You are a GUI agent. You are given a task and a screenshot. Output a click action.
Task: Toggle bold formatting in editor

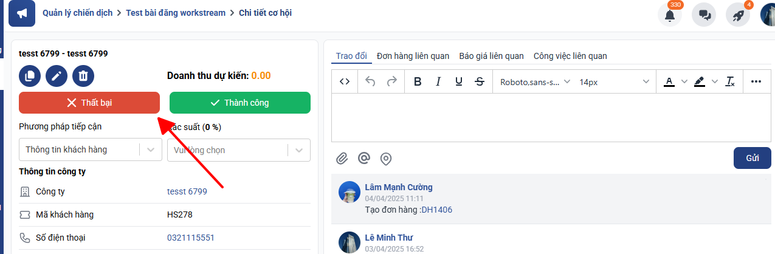coord(418,81)
